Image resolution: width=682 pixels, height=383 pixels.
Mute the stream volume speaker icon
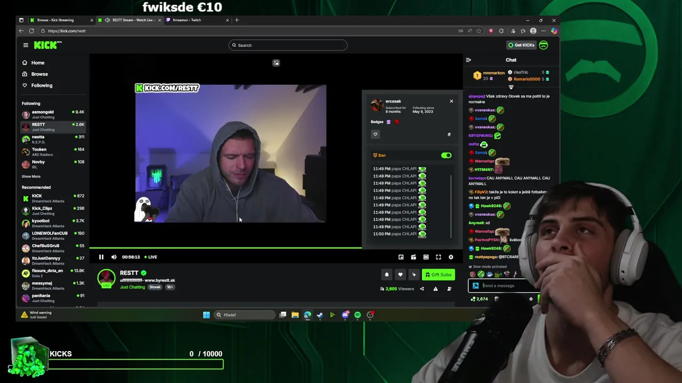(x=113, y=257)
